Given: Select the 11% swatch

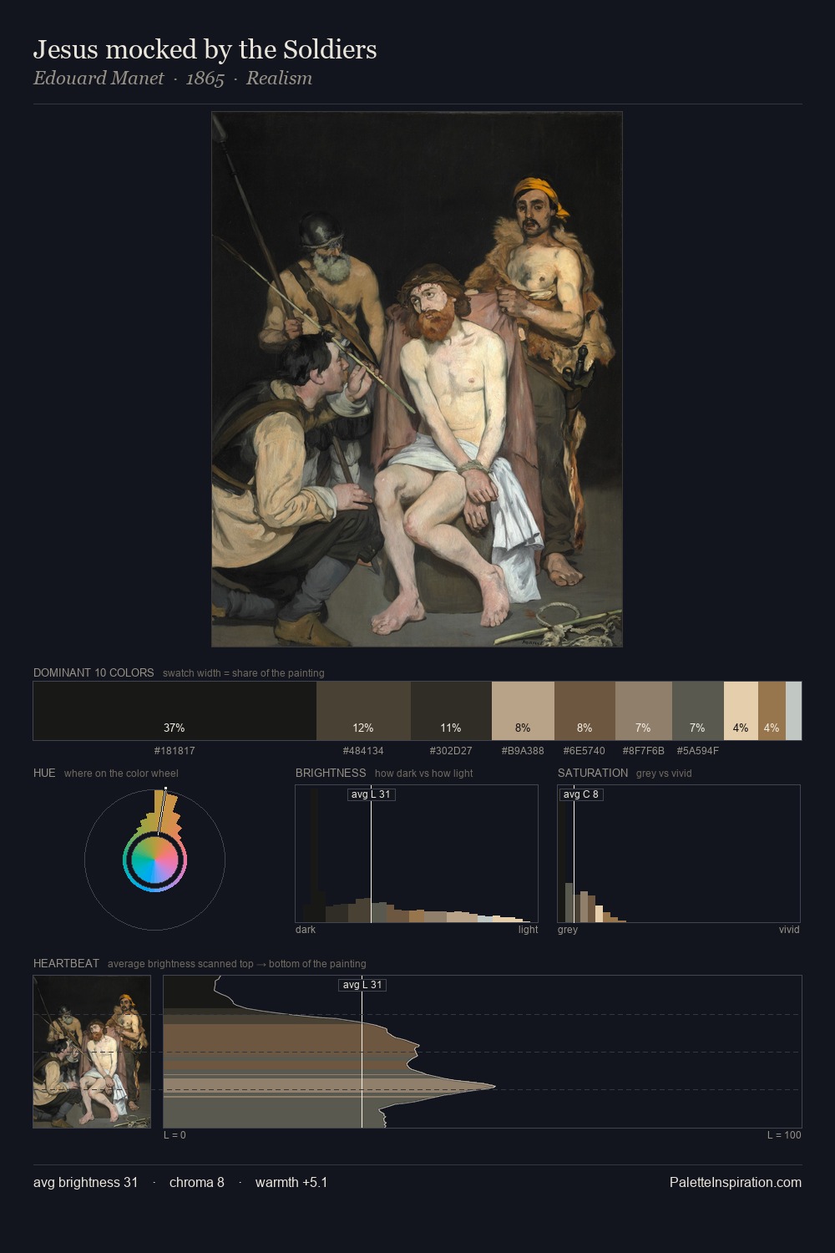Looking at the screenshot, I should 451,711.
